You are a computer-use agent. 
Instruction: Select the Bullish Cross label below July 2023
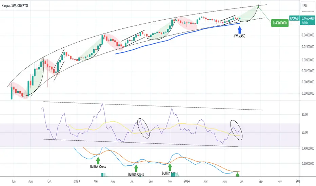coord(136,175)
